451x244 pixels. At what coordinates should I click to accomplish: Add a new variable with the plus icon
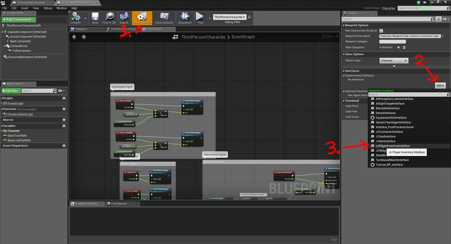64,126
